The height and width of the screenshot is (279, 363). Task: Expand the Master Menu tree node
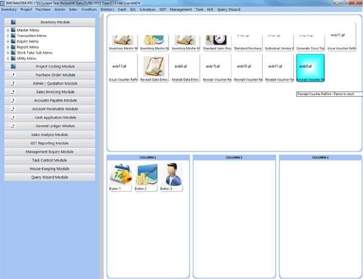click(x=7, y=30)
